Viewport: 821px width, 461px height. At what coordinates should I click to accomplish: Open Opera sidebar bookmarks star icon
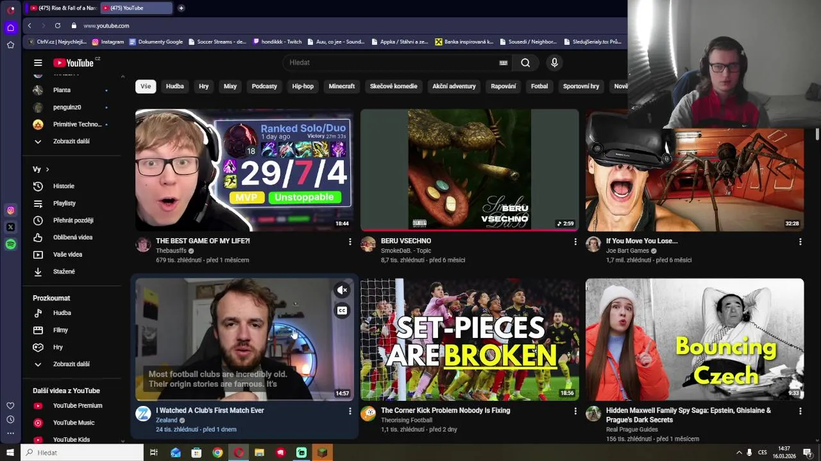point(10,45)
